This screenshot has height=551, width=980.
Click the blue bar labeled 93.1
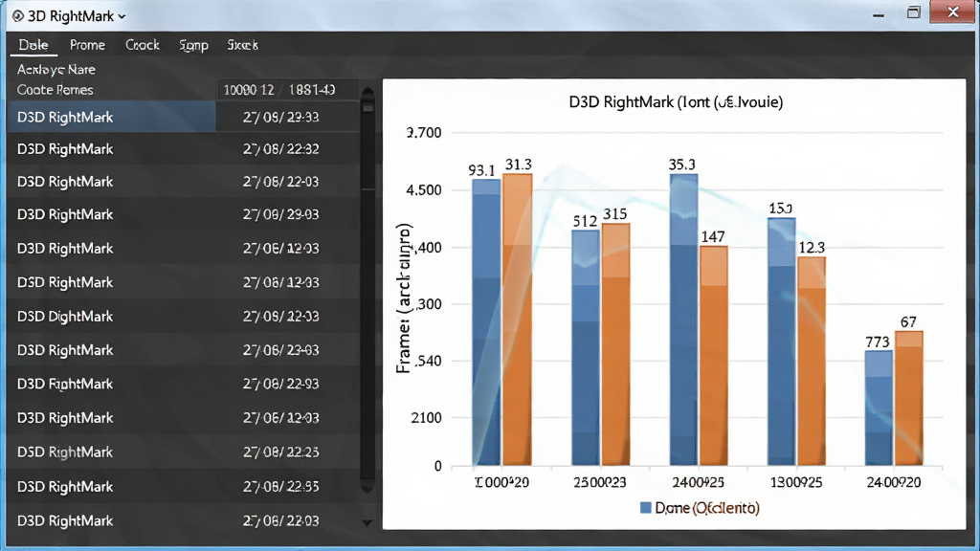pos(486,322)
